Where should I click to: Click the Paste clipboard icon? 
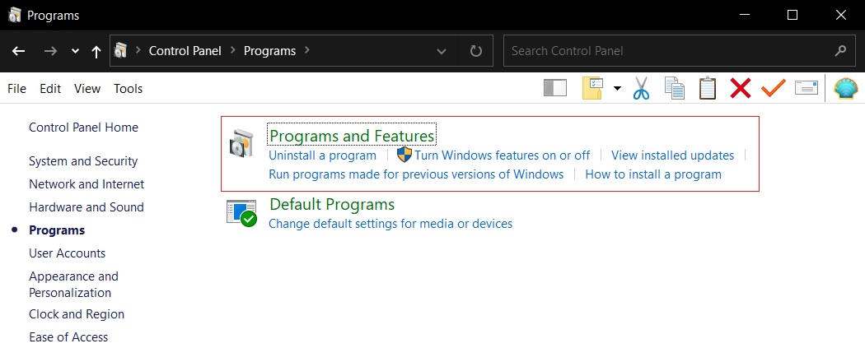click(x=707, y=88)
